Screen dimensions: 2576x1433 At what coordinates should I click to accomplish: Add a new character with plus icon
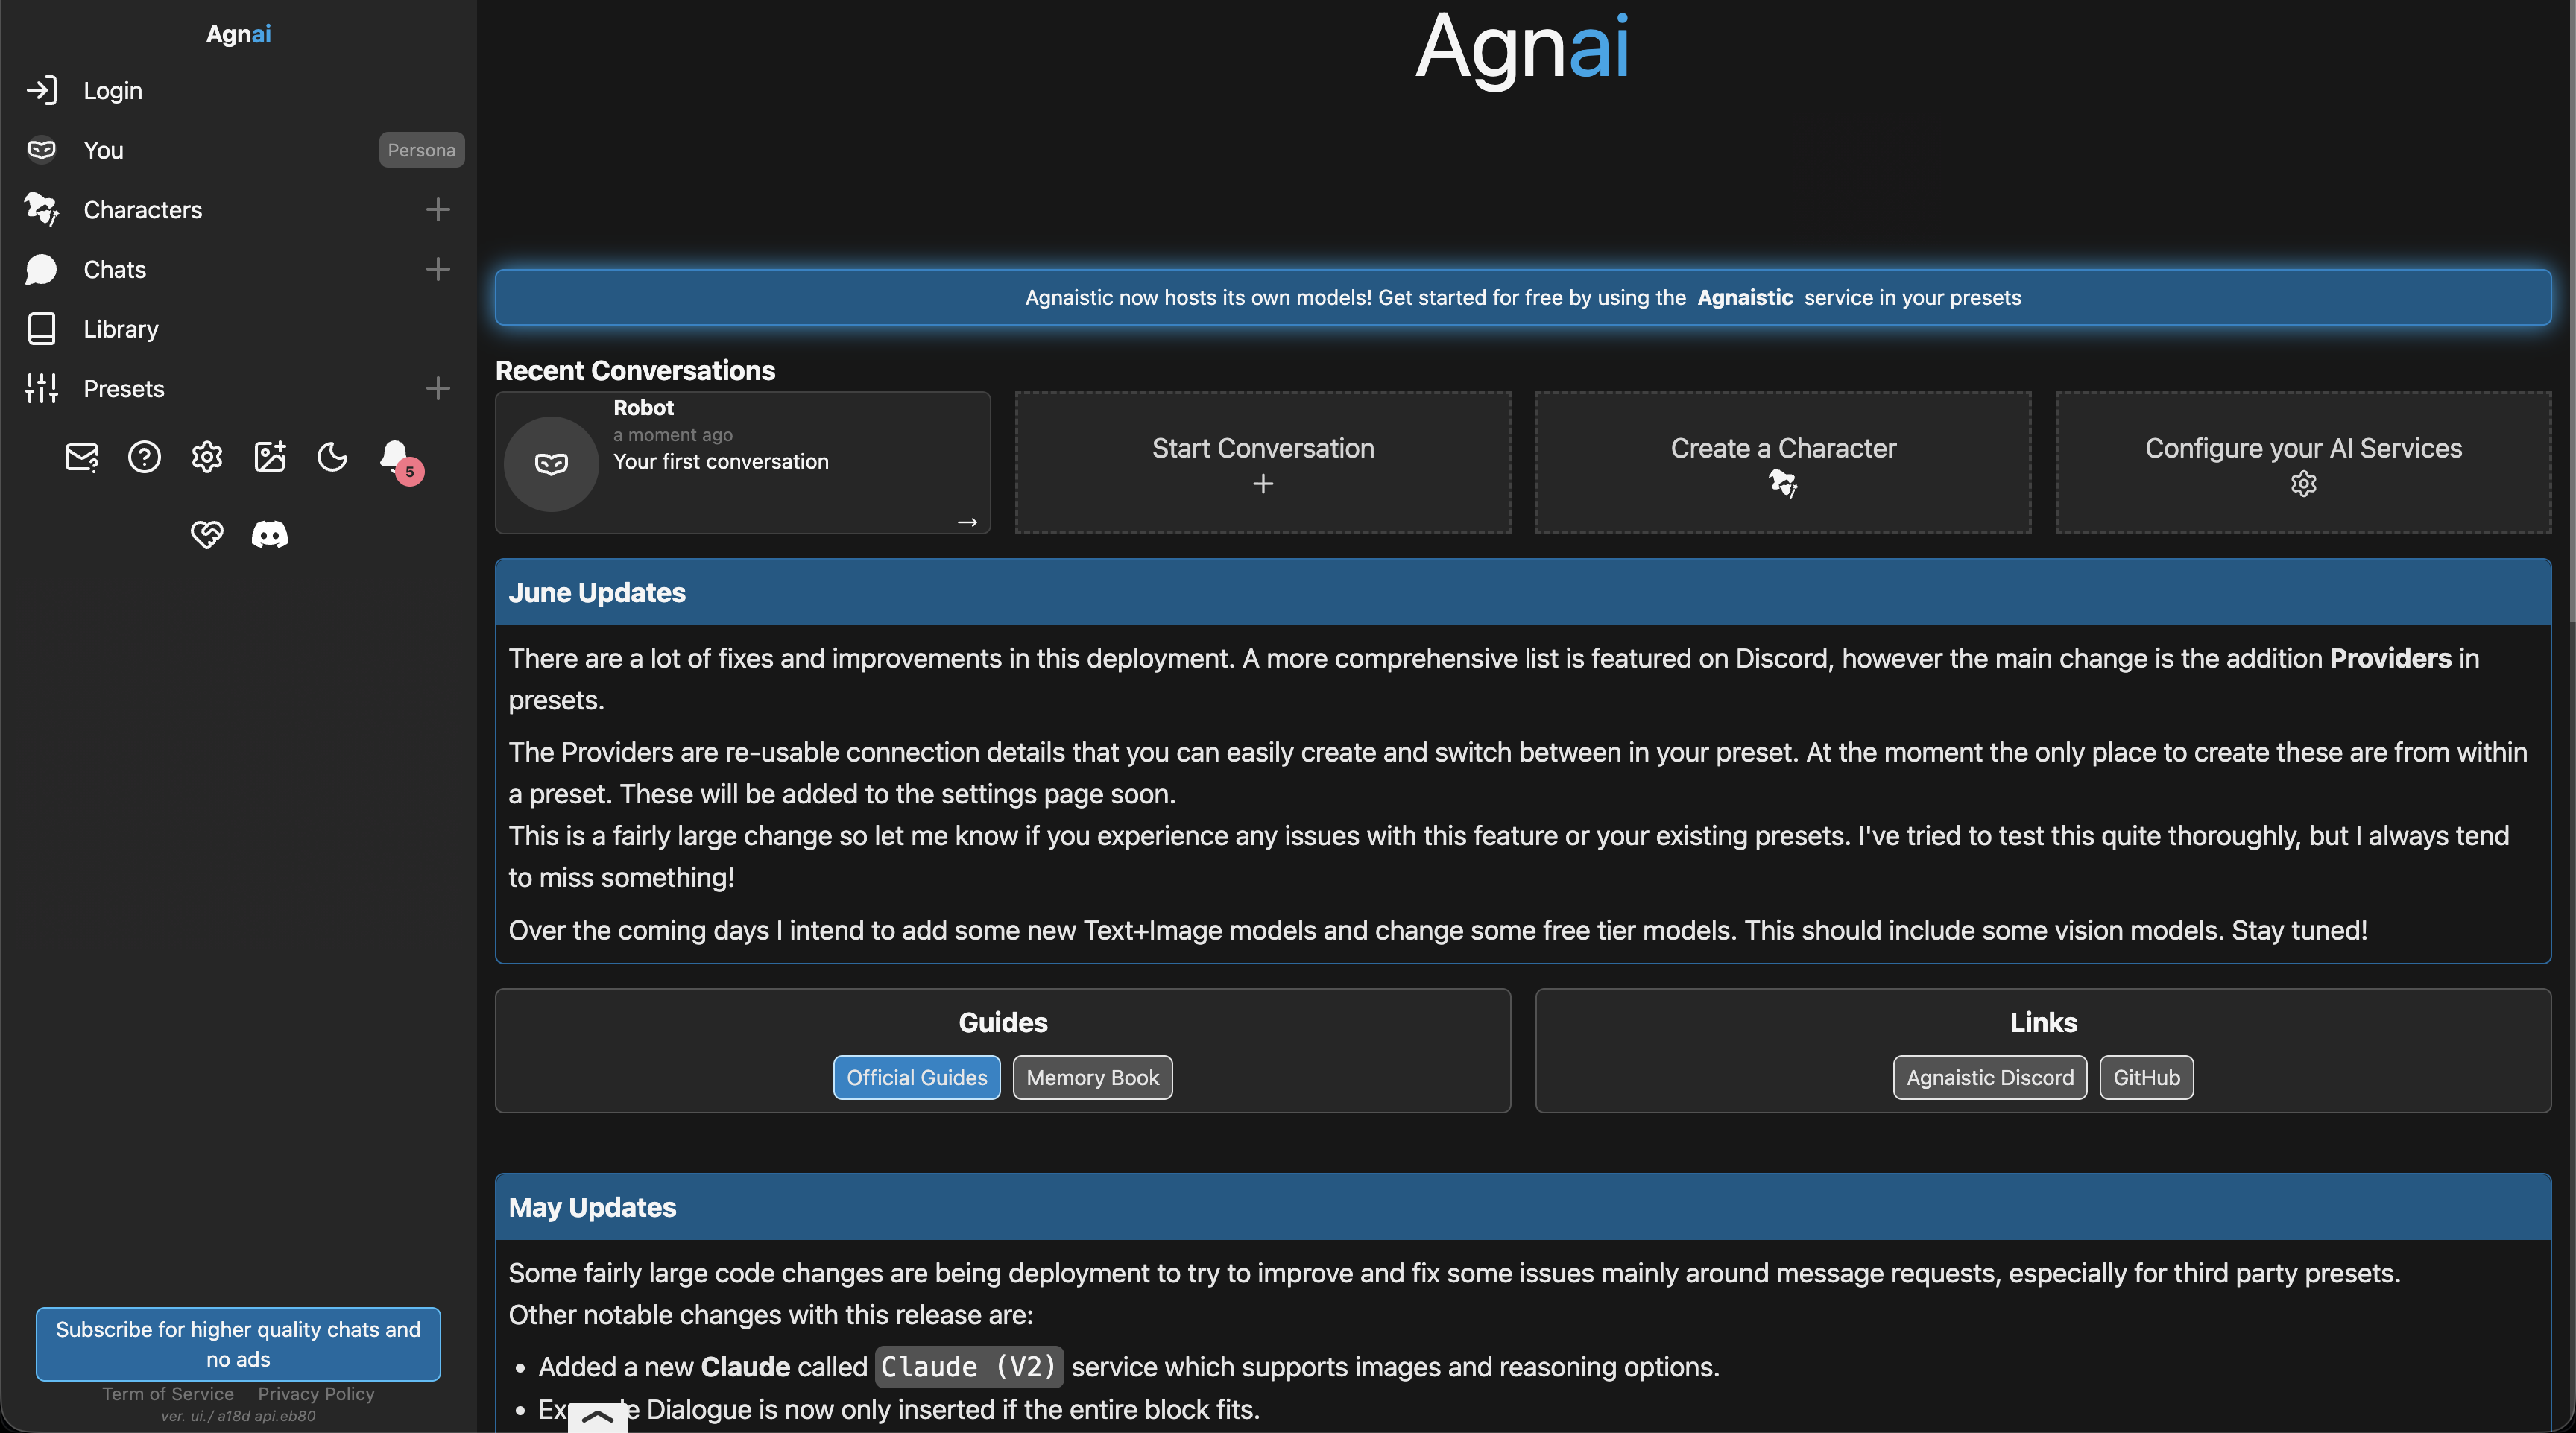(x=438, y=209)
